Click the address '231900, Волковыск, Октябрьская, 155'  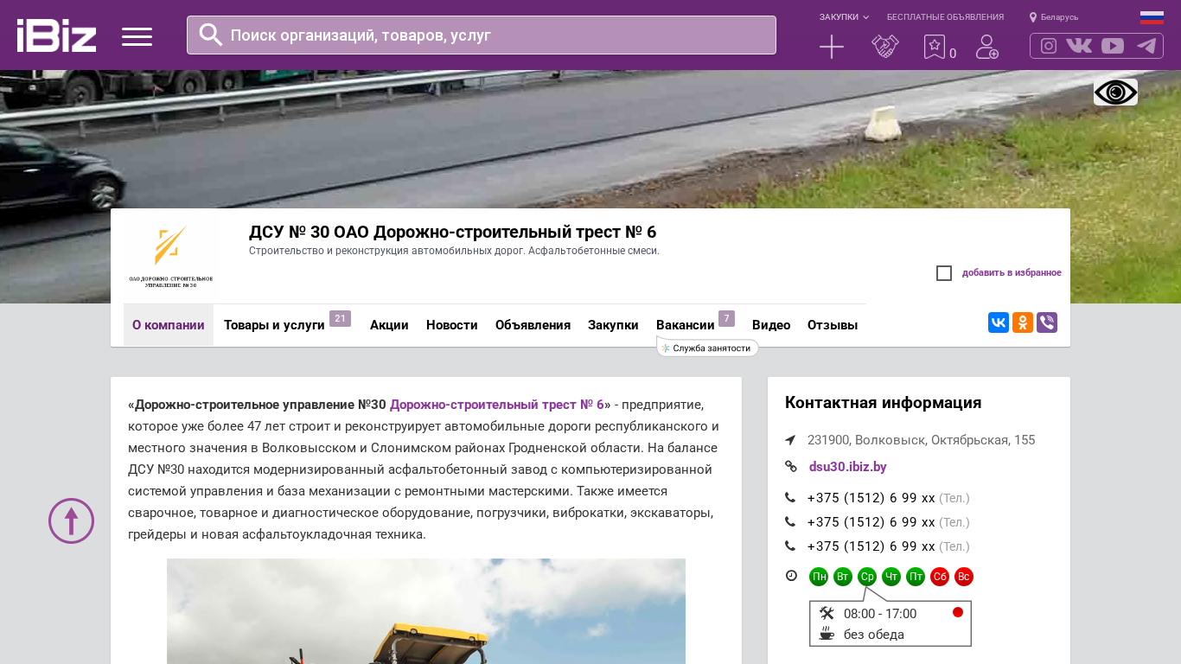coord(922,440)
